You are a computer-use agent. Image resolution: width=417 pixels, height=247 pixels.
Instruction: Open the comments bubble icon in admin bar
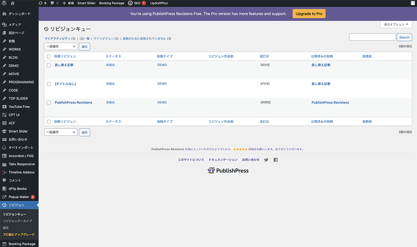click(54, 3)
